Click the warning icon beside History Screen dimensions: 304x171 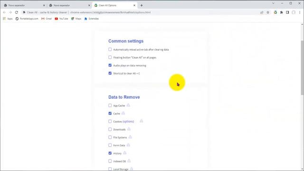124,153
